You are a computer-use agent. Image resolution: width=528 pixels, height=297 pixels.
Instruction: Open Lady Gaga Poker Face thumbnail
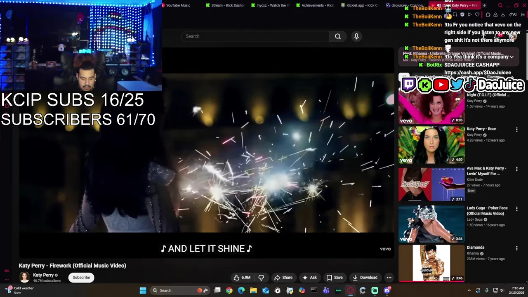pos(431,224)
